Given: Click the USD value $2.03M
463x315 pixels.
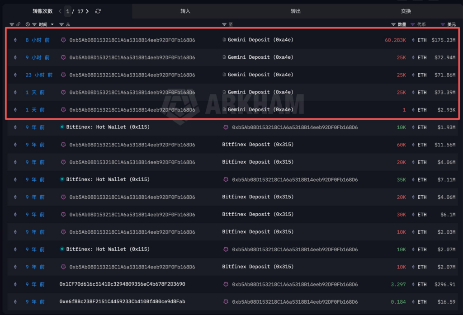Looking at the screenshot, I should coord(446,232).
